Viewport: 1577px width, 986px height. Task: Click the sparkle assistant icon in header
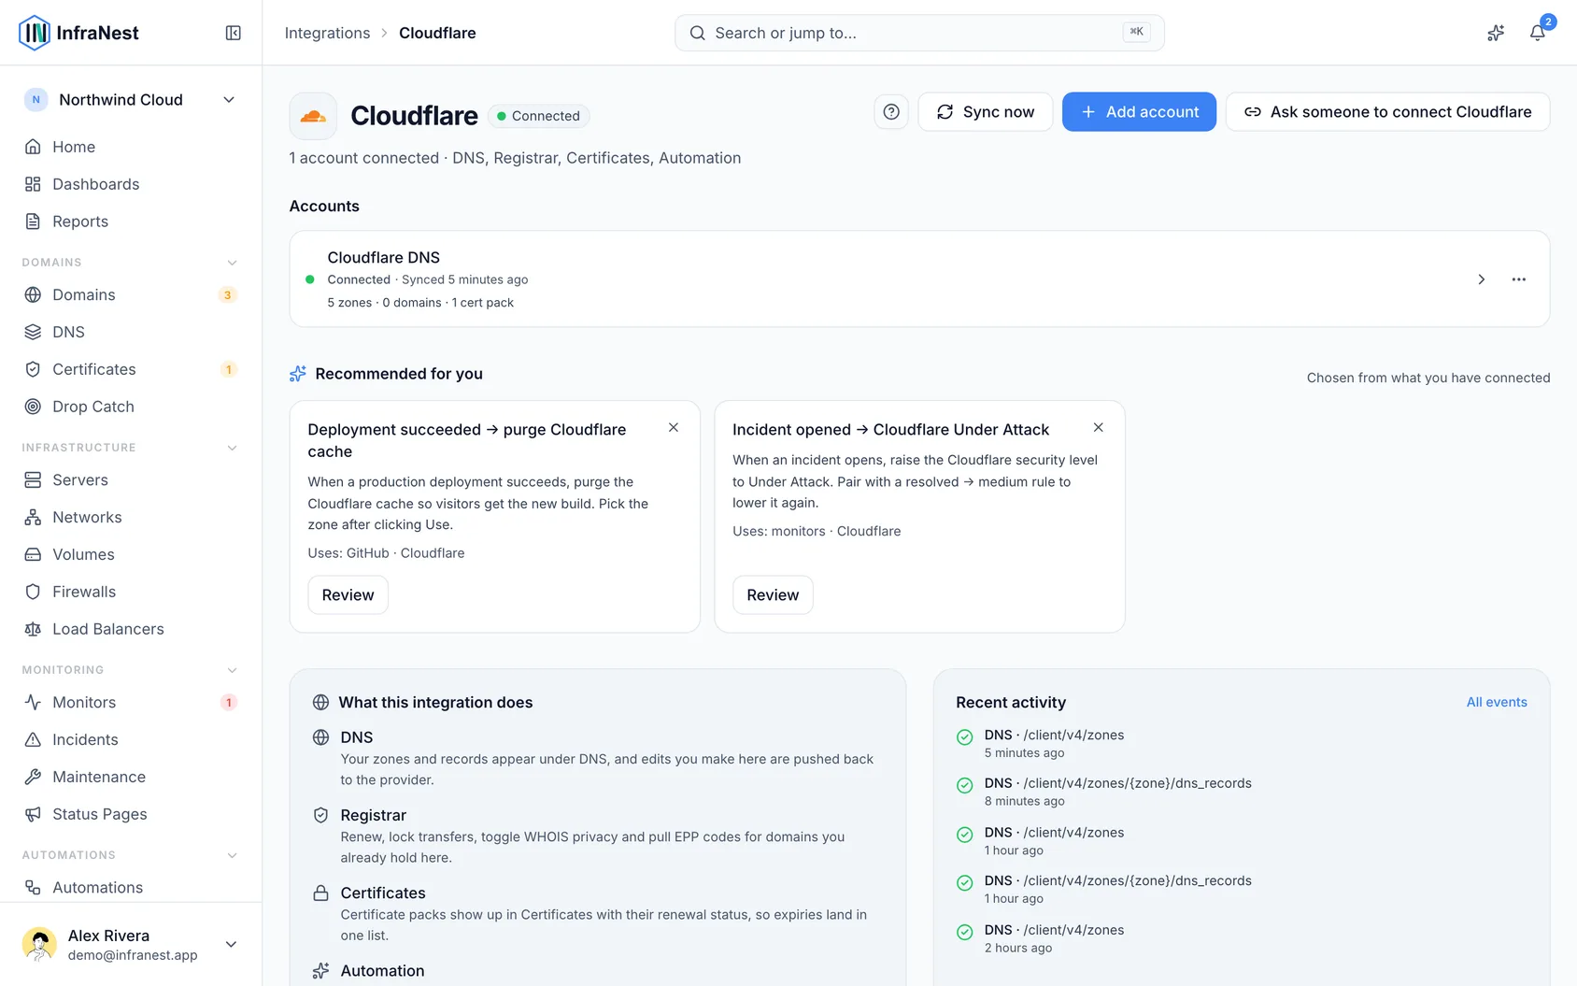(x=1496, y=33)
